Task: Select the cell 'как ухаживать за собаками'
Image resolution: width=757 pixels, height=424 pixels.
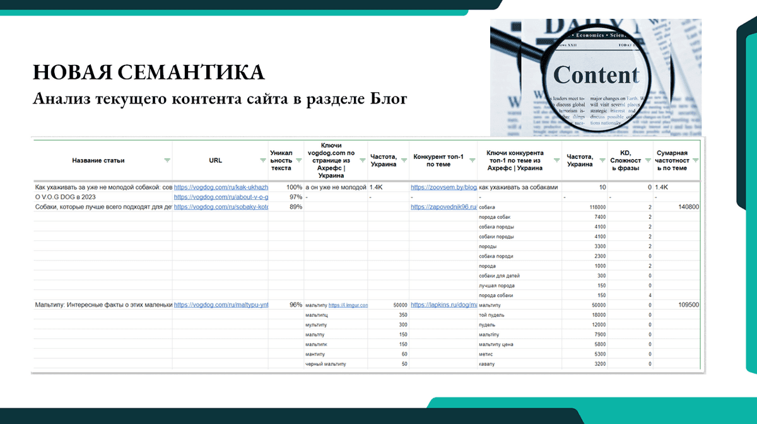Action: [x=519, y=187]
